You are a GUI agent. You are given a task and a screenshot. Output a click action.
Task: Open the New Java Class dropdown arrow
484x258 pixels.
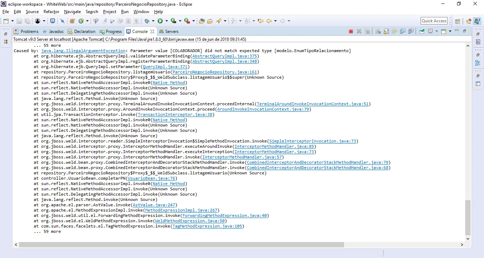tap(87, 21)
